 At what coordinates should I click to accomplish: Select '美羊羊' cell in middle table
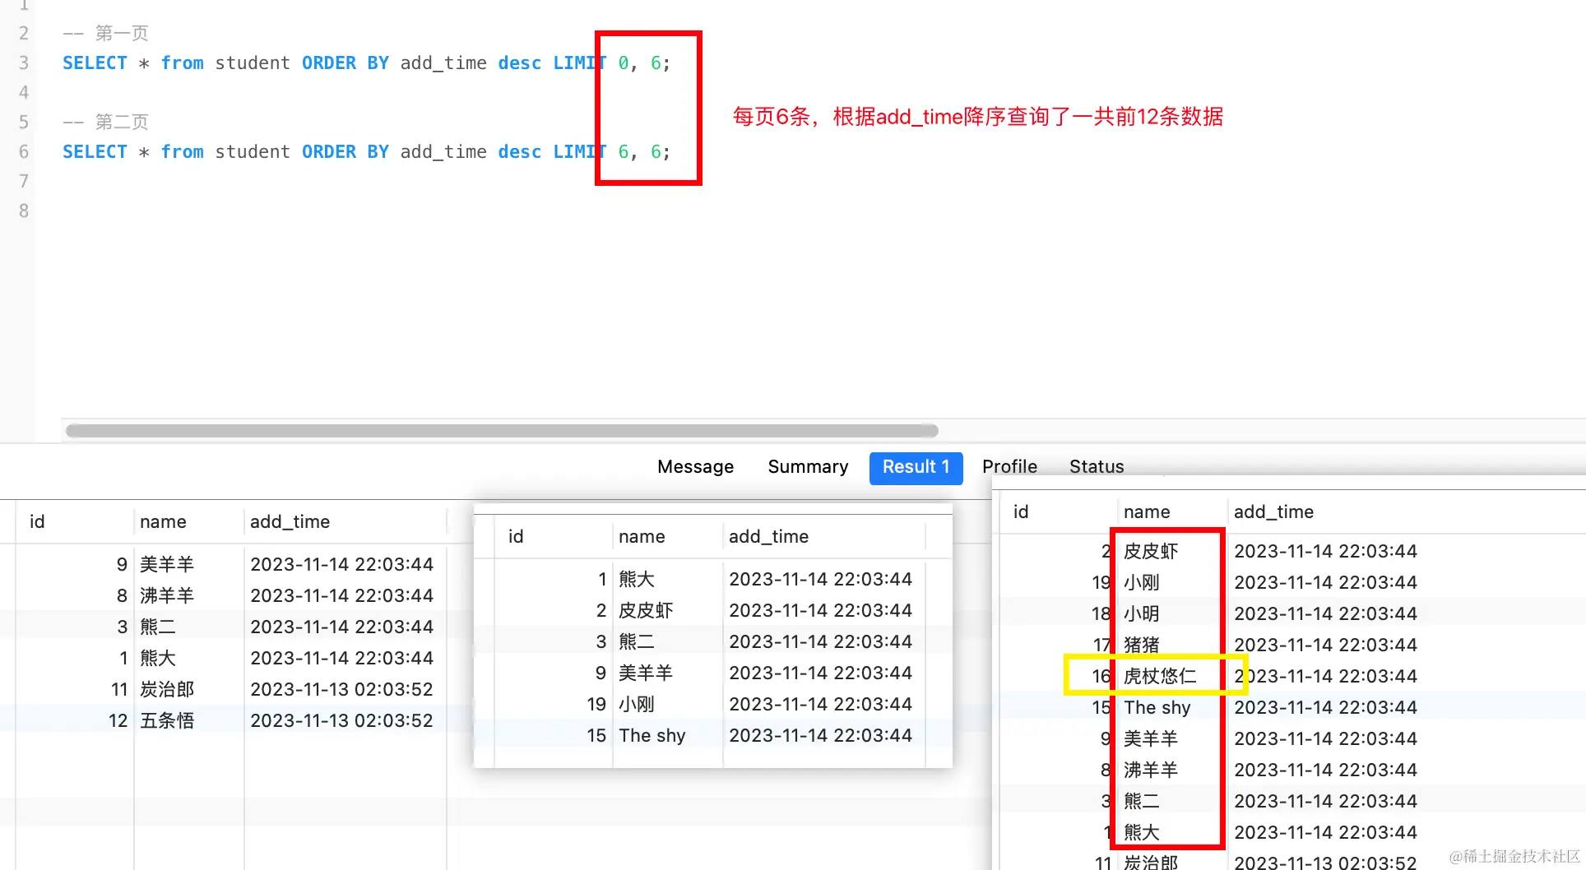646,673
